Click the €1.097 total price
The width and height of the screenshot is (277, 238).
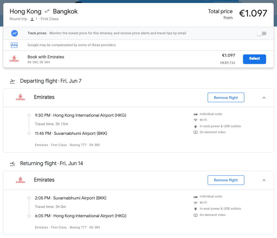point(253,14)
